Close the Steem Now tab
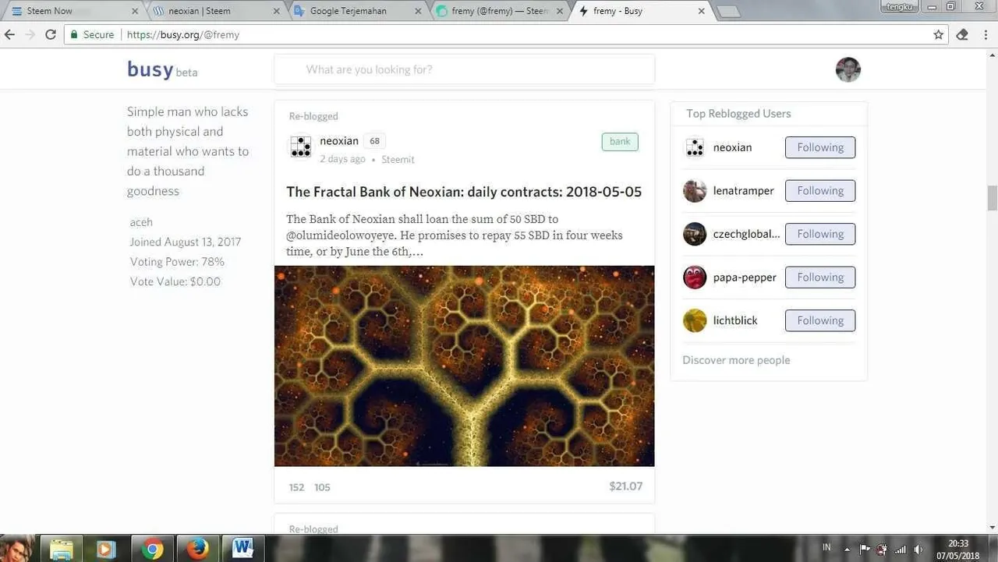 [x=135, y=11]
